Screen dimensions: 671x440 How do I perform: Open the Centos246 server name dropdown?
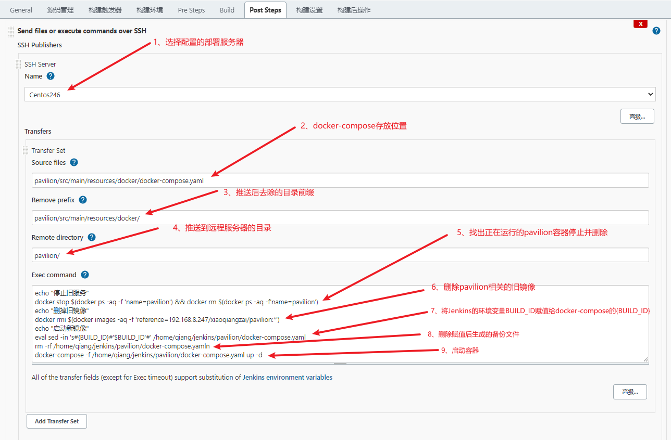pyautogui.click(x=340, y=94)
